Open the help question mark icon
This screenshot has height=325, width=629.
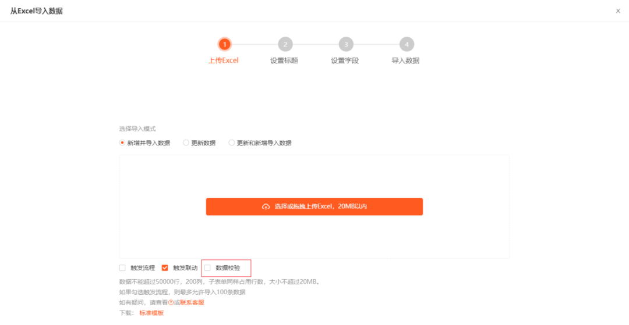pyautogui.click(x=171, y=302)
